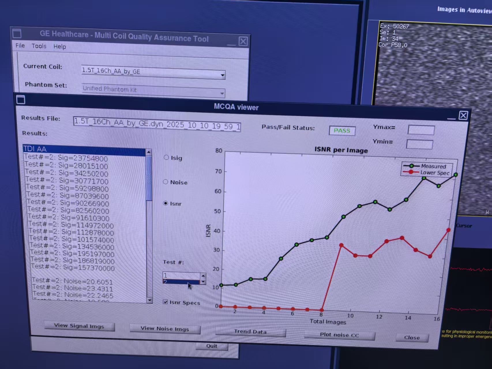Click the Multi Coil QA Tool window menu icon

(x=17, y=33)
